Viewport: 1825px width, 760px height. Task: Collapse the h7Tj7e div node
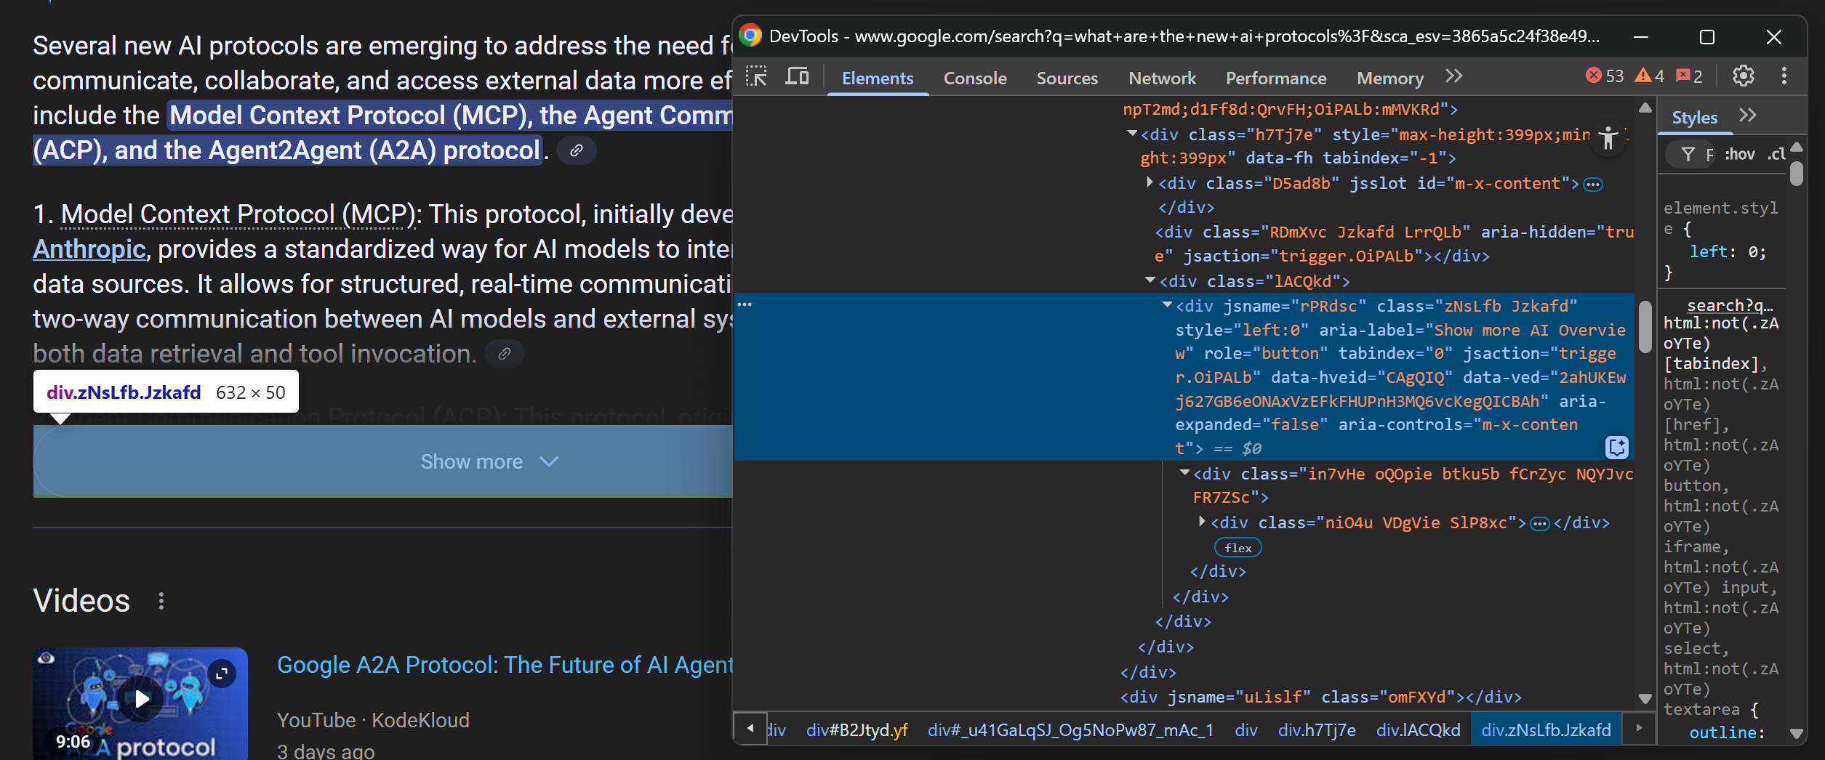1132,134
